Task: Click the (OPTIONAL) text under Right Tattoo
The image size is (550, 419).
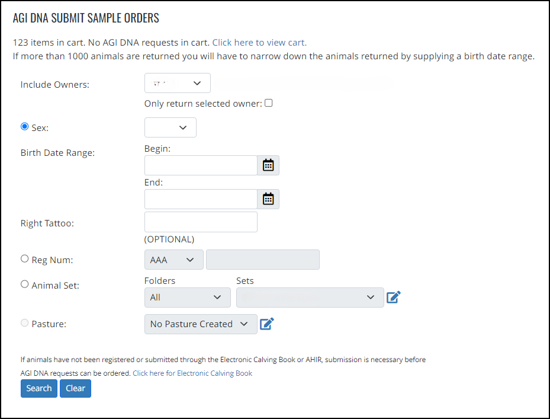Action: pos(169,239)
